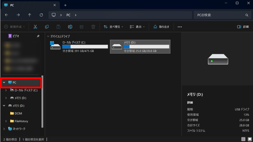The height and width of the screenshot is (142, 253).
Task: Open the 並べ替え sort dropdown
Action: (113, 27)
